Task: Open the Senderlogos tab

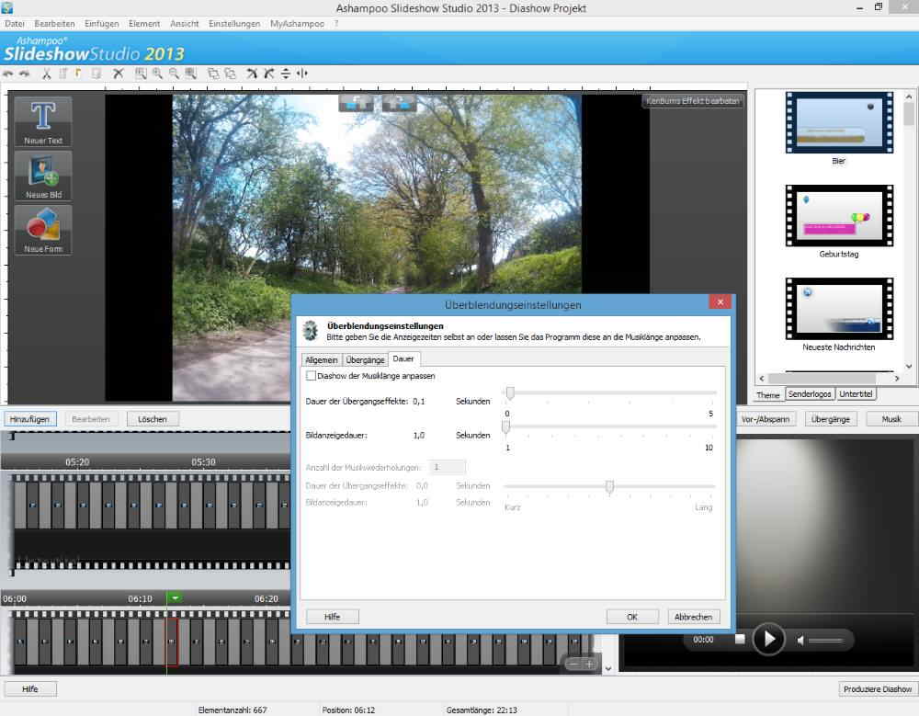Action: pos(809,394)
